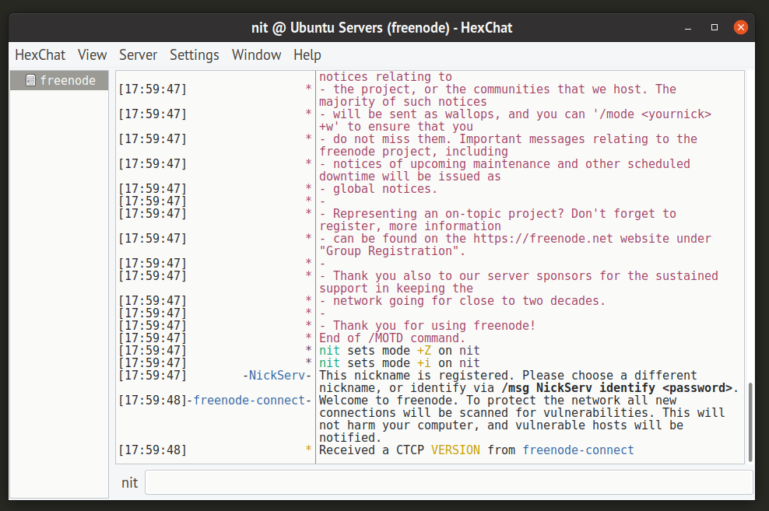Open the Server menu
Image resolution: width=769 pixels, height=511 pixels.
coord(138,55)
